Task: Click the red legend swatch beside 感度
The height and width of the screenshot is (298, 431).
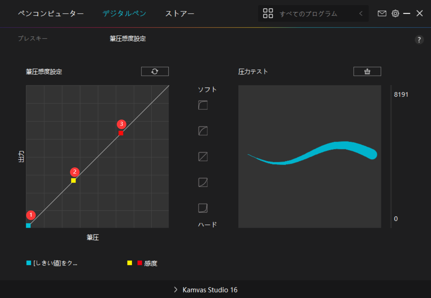Action: (x=140, y=263)
